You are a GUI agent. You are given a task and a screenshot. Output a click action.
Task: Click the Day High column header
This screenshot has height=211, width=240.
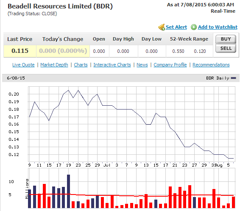[x=123, y=39]
